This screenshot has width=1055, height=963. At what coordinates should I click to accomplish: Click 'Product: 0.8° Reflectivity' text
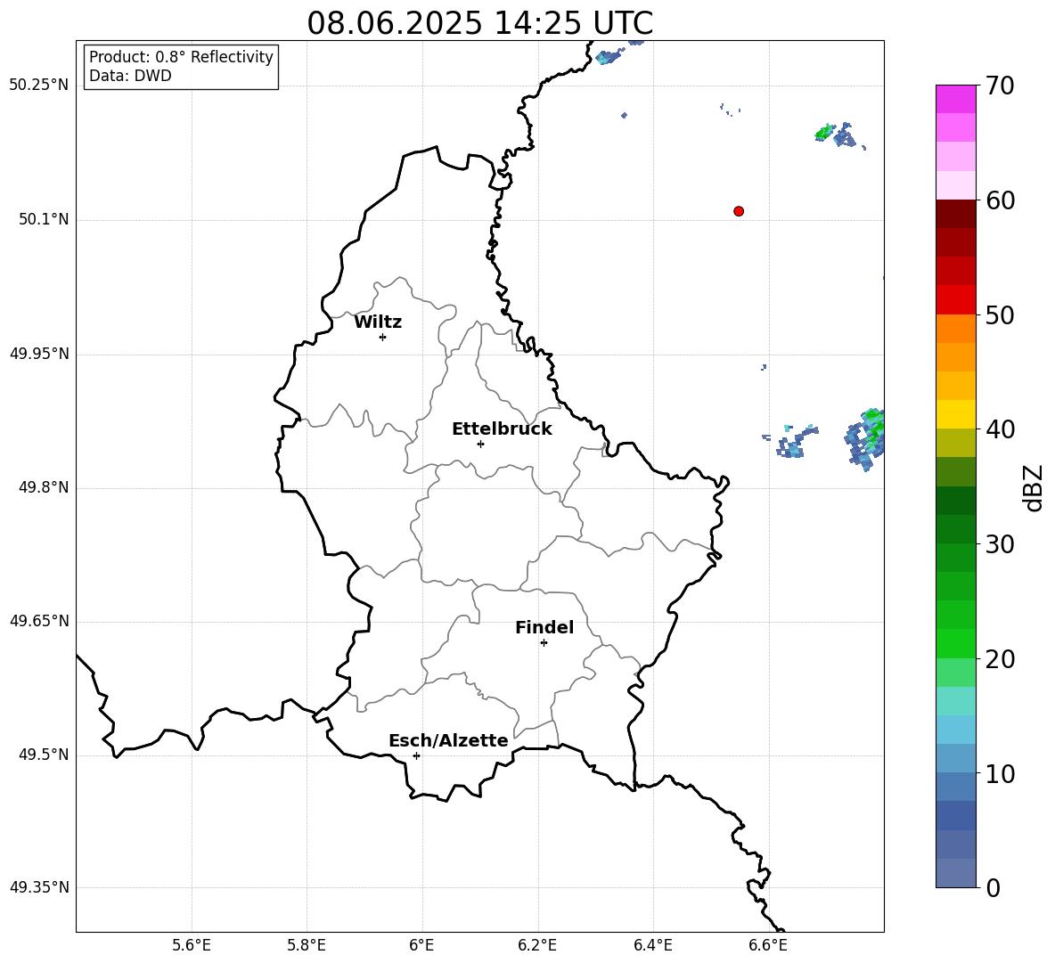(181, 57)
